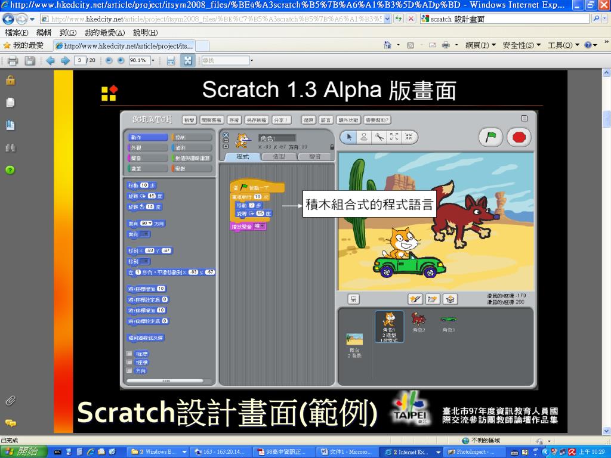Open the PDF find field options arrow

click(252, 60)
